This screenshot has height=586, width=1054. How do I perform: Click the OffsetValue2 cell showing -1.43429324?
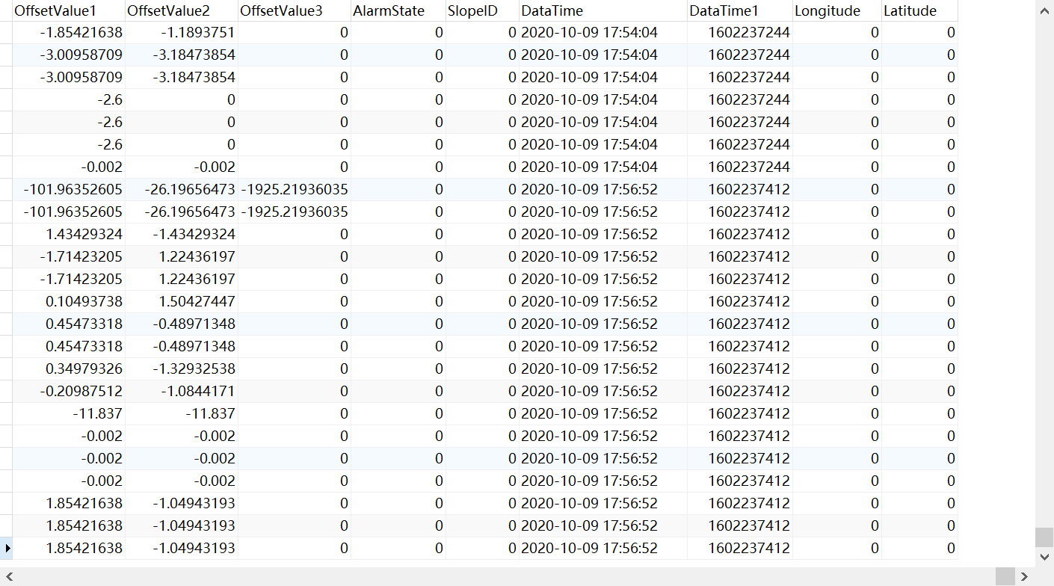182,235
